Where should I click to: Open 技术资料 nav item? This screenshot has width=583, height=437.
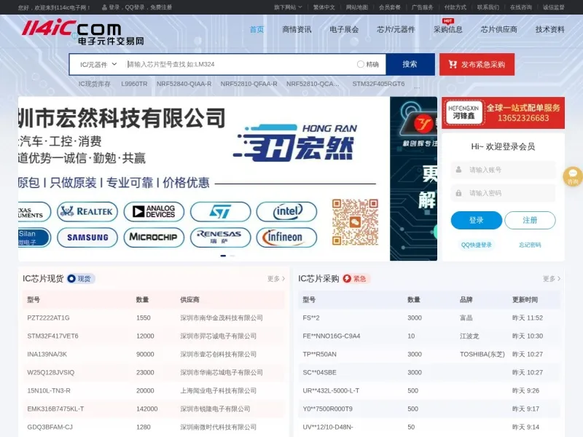(x=550, y=29)
